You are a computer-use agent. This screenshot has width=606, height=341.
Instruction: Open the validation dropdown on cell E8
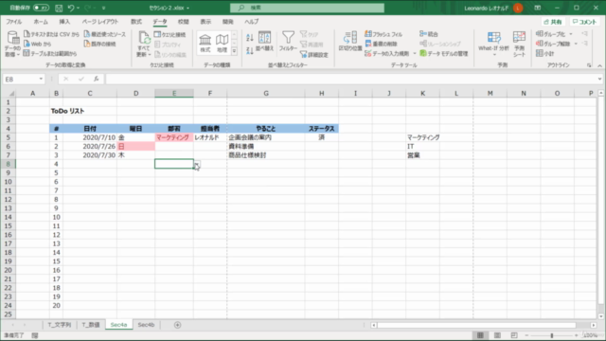(197, 164)
